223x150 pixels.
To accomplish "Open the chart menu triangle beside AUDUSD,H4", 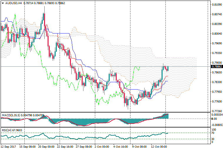I will [x=2, y=3].
